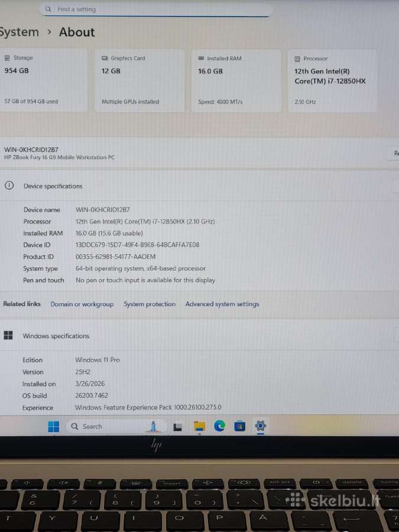Click the Windows Feature Experience Pack value
Image resolution: width=399 pixels, height=532 pixels.
pos(148,407)
